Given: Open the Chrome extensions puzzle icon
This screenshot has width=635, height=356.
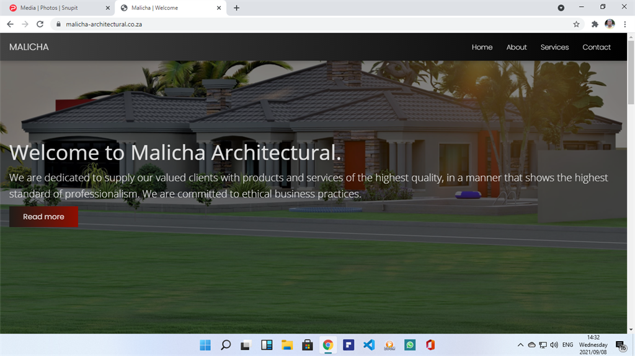Looking at the screenshot, I should click(595, 24).
